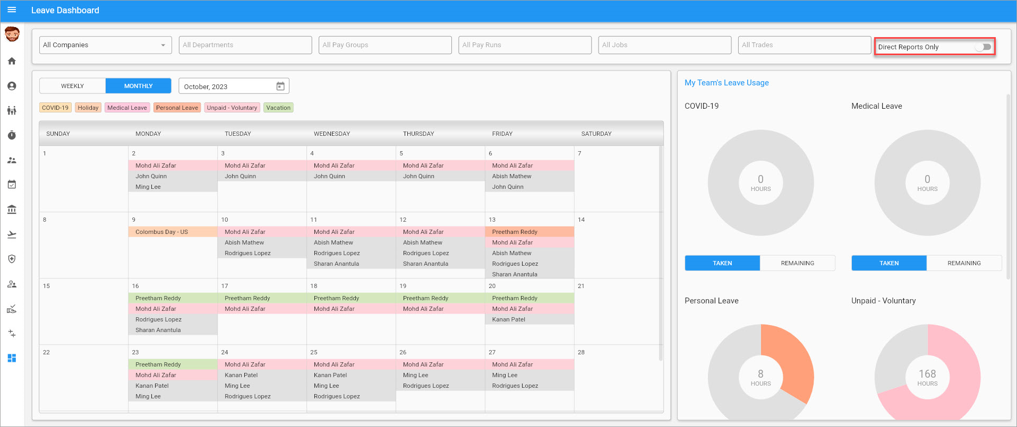
Task: Open the calendar check icon in sidebar
Action: click(12, 185)
